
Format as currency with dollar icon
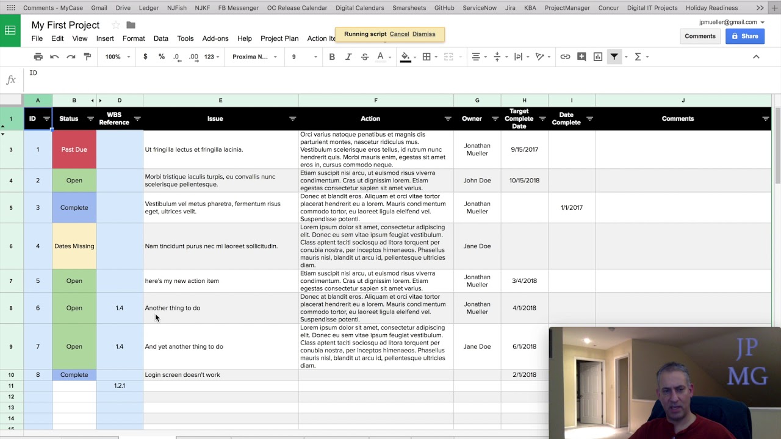click(145, 57)
